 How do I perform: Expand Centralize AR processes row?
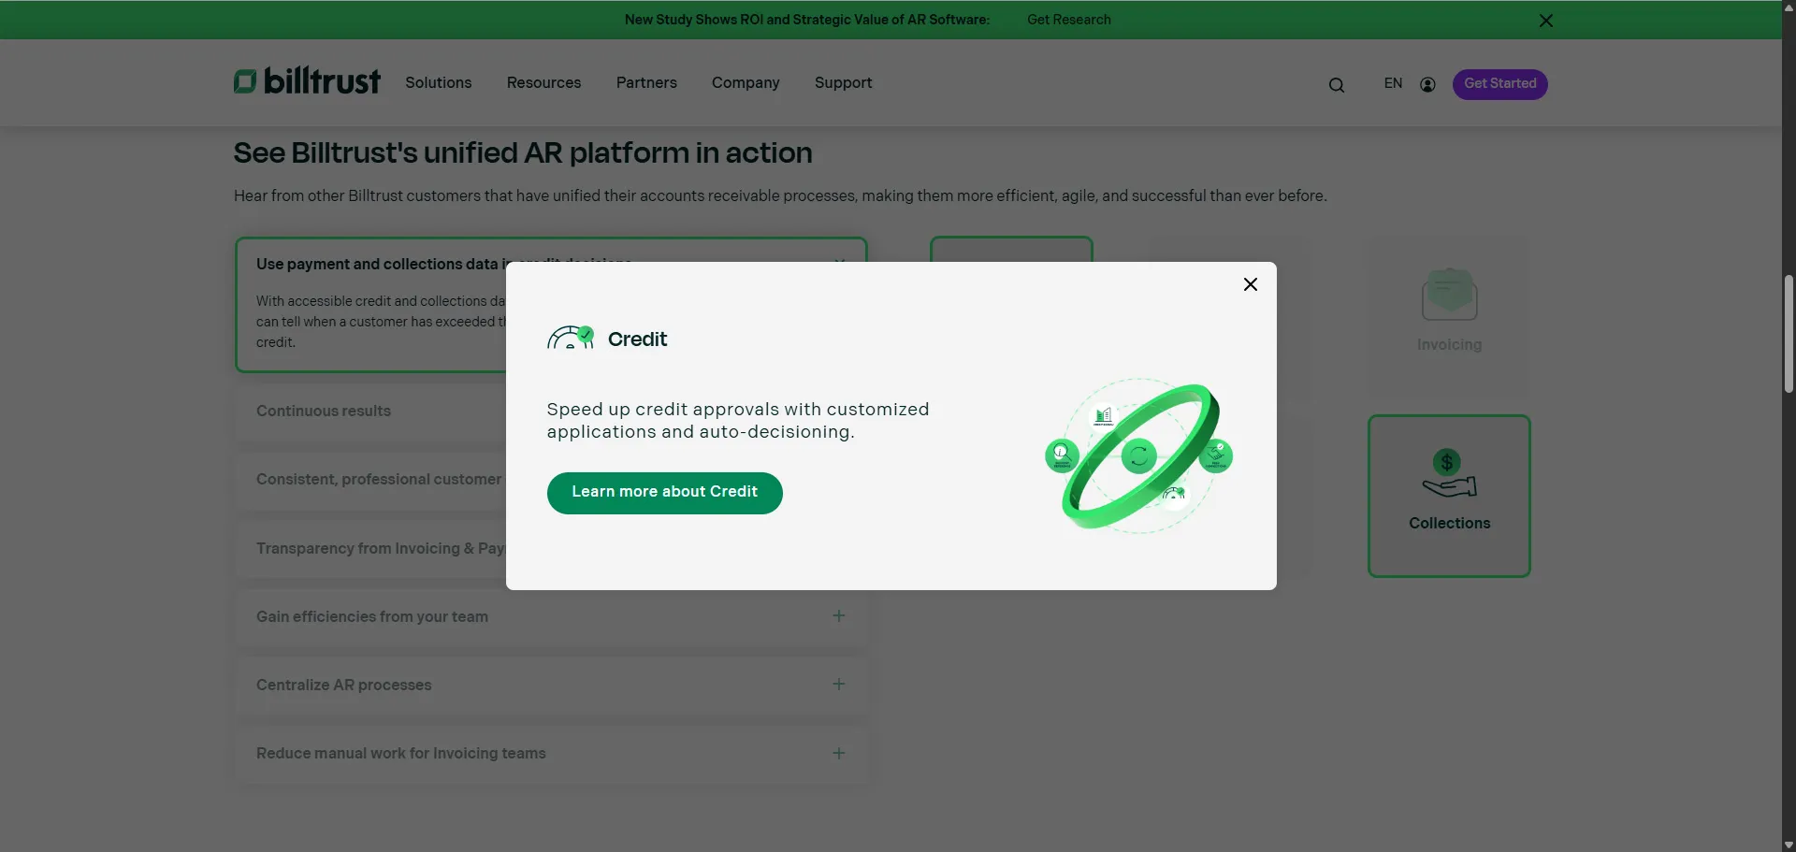pyautogui.click(x=552, y=685)
